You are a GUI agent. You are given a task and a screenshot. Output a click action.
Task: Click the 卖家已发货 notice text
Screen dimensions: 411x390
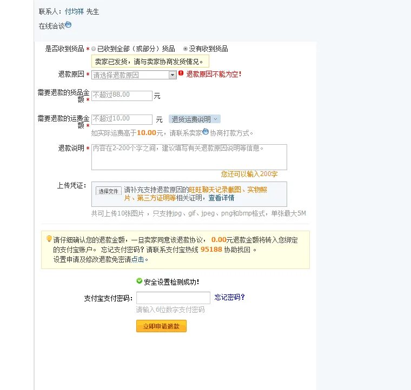149,62
